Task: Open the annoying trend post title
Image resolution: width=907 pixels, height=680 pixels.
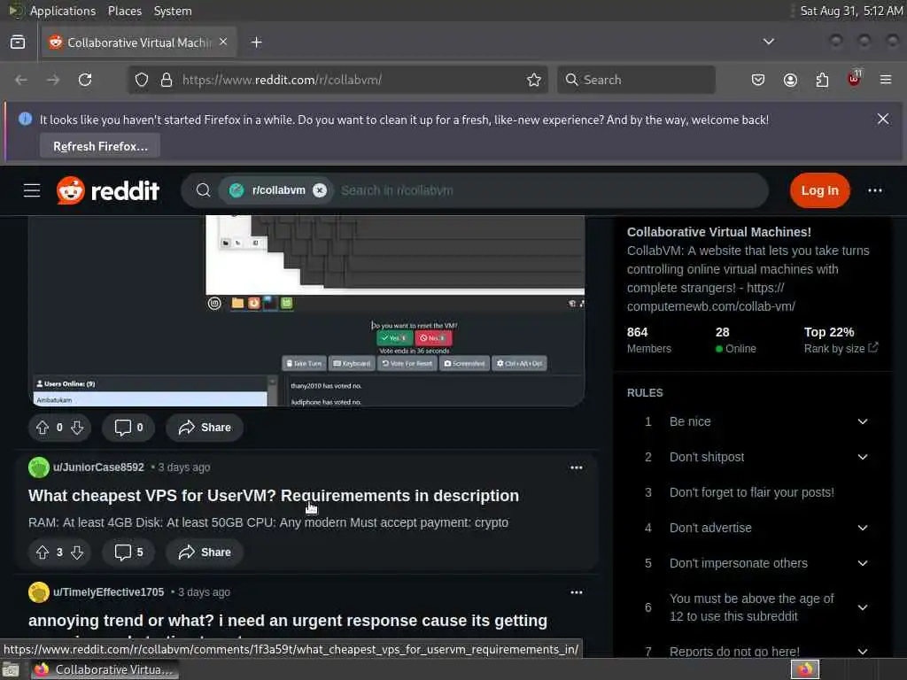Action: (288, 621)
